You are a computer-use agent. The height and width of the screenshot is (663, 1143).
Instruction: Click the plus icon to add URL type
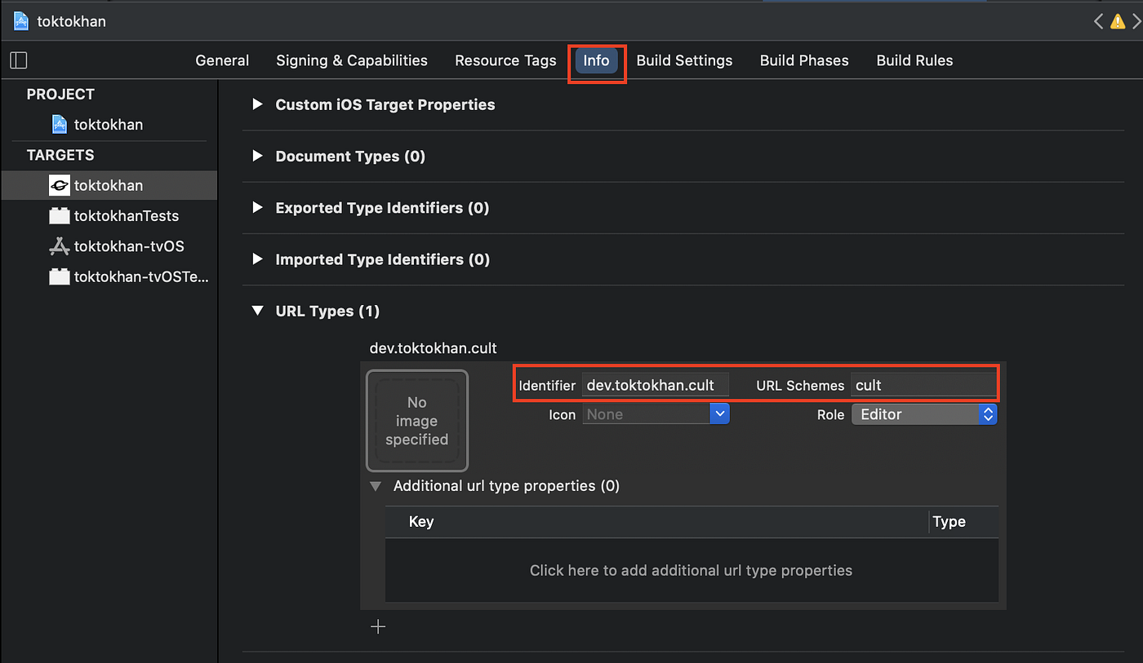point(378,626)
